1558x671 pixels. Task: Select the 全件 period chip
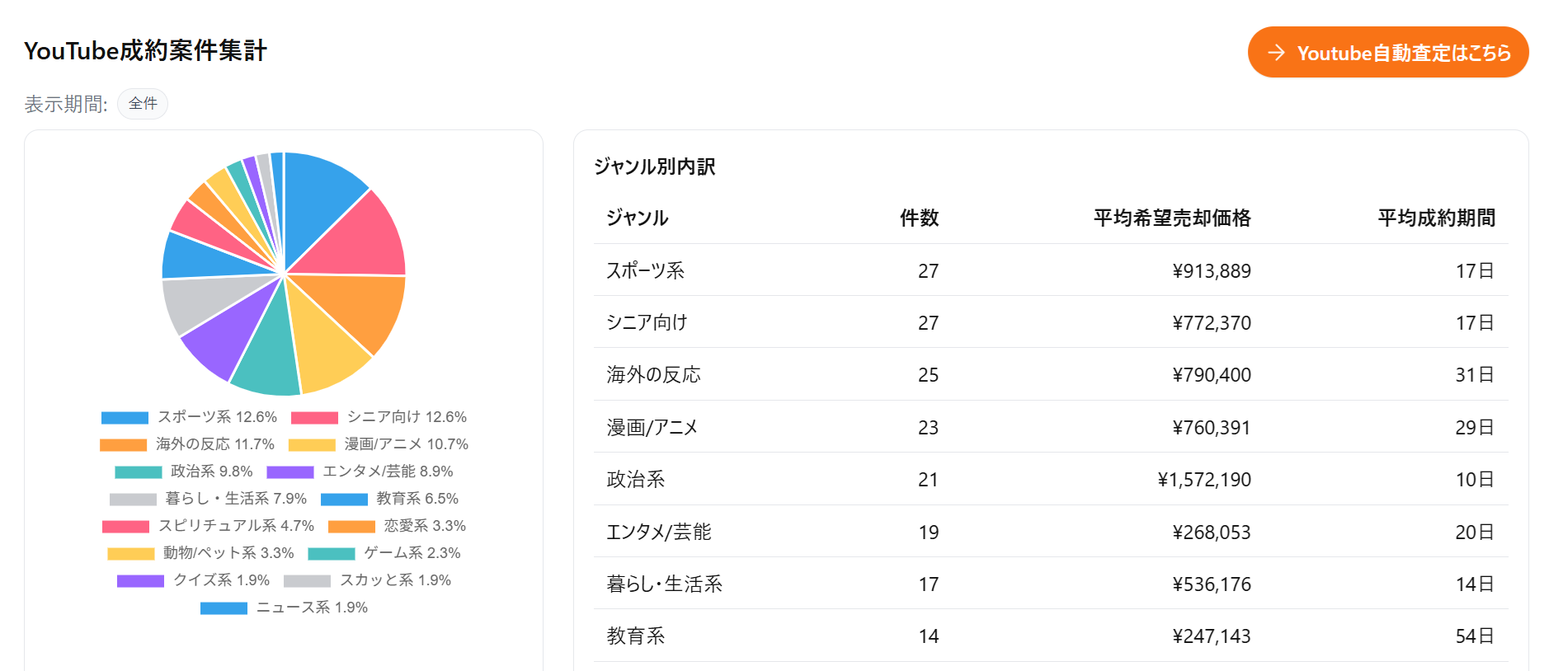click(143, 104)
